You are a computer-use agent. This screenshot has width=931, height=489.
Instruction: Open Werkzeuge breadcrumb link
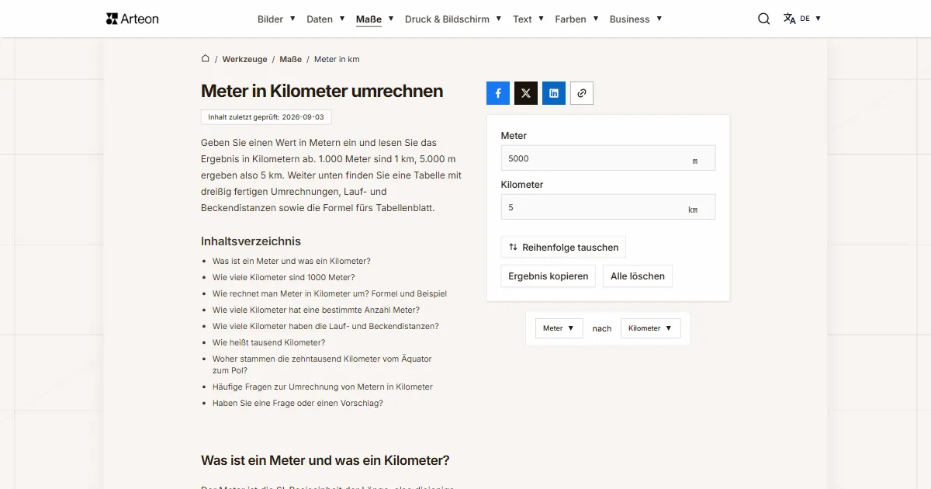coord(244,59)
